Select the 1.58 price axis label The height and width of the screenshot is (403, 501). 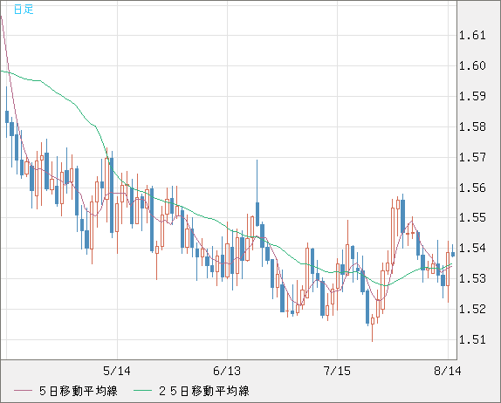click(x=472, y=126)
